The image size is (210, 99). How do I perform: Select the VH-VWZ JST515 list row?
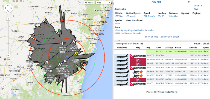(162, 76)
